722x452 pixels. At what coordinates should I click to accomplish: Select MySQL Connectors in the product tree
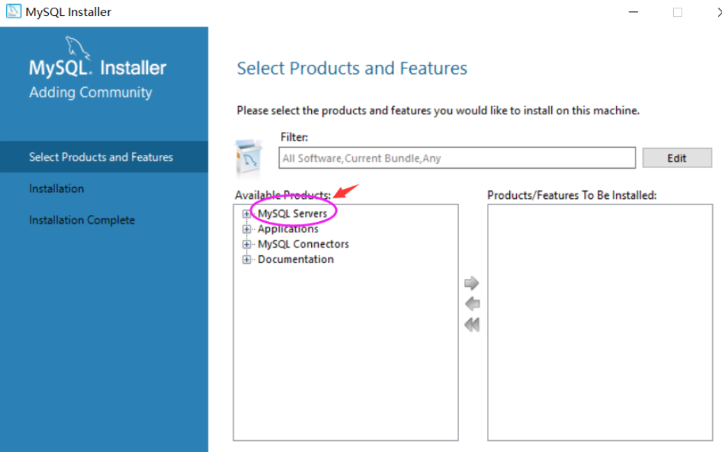coord(303,244)
